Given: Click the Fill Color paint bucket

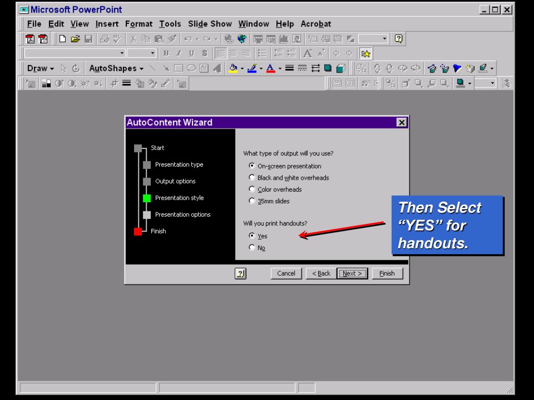Looking at the screenshot, I should [233, 68].
